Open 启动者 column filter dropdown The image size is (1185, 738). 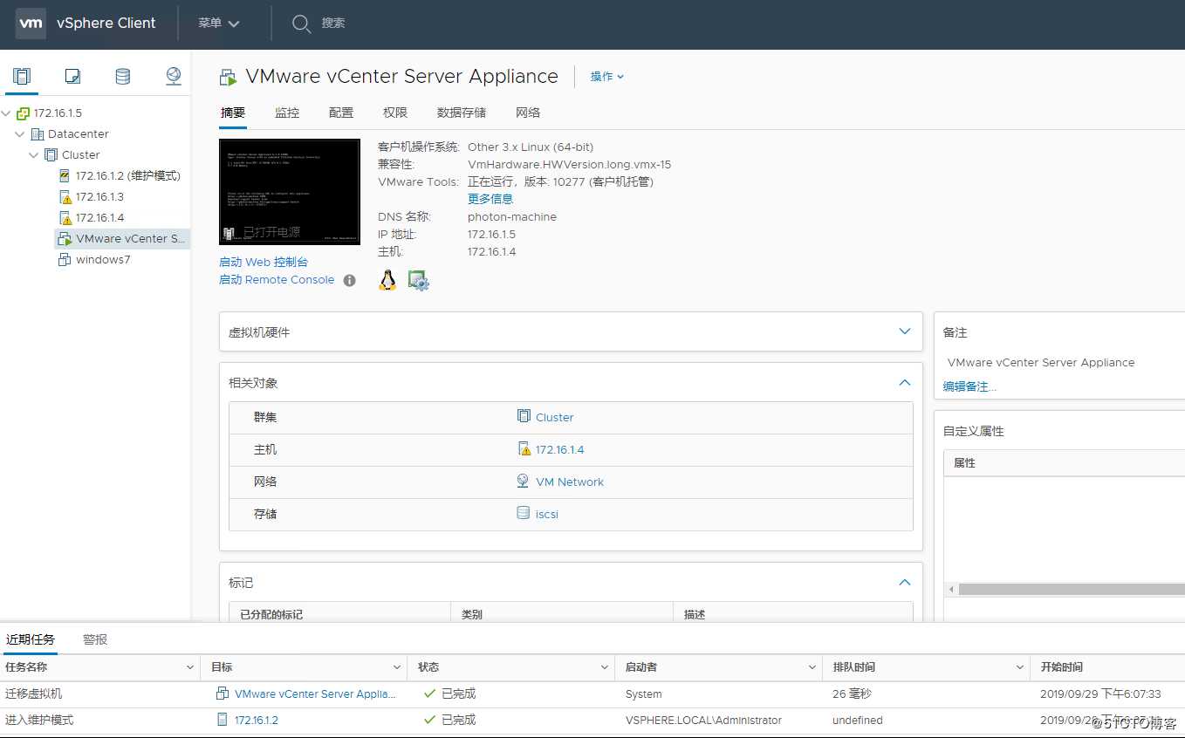click(812, 667)
